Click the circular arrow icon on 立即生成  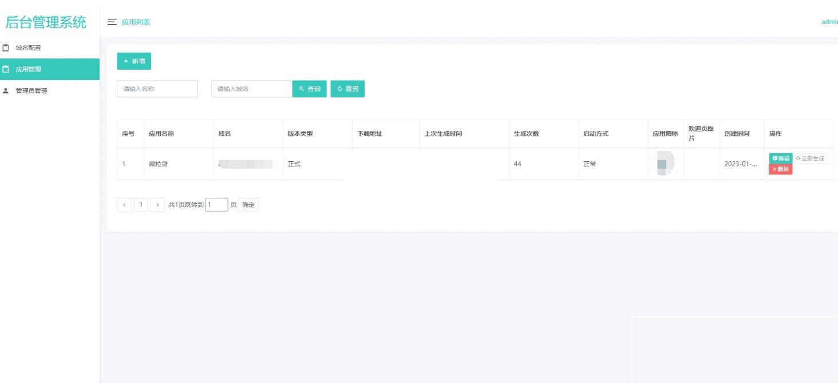(797, 158)
